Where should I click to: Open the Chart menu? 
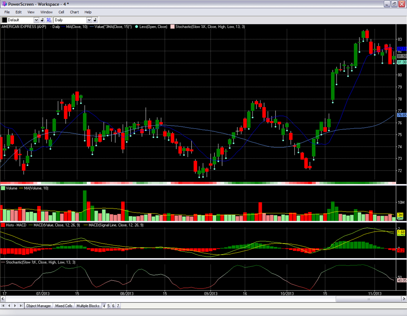(74, 12)
